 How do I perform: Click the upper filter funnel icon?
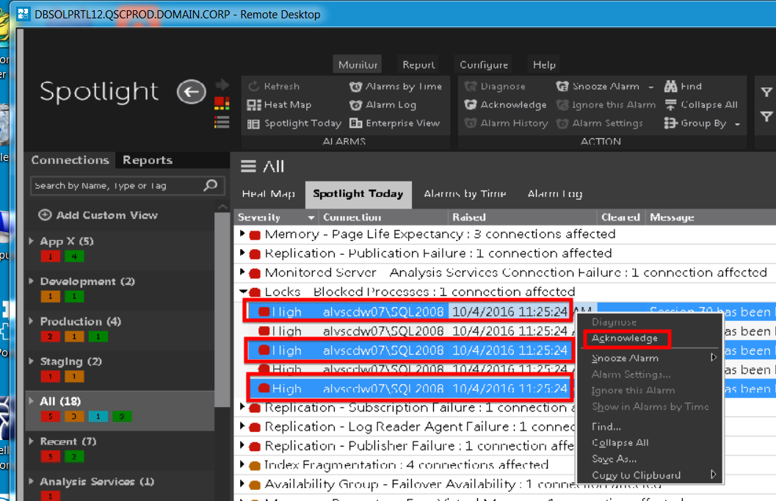pyautogui.click(x=766, y=92)
